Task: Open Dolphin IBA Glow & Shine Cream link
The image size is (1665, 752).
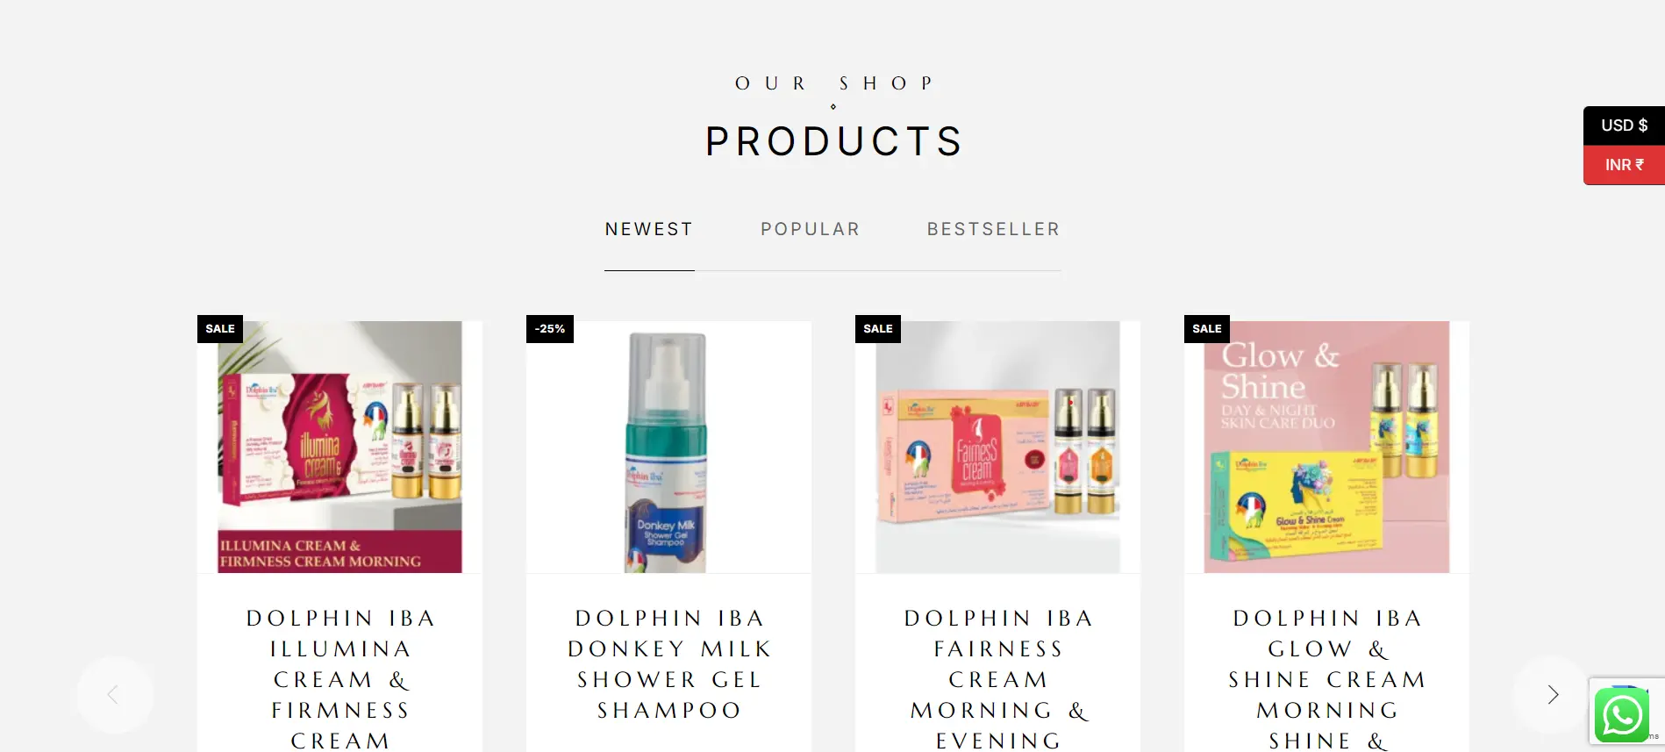Action: [1327, 679]
